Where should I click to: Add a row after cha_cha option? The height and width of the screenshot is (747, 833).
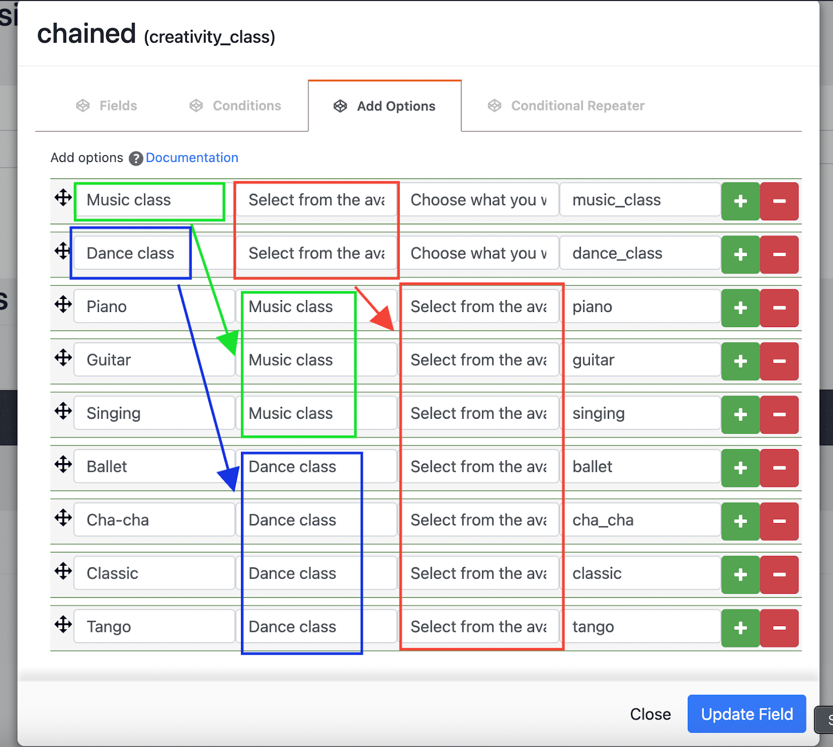tap(740, 521)
